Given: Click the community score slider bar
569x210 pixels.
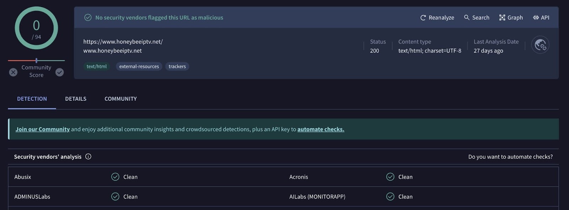Looking at the screenshot, I should tap(36, 61).
